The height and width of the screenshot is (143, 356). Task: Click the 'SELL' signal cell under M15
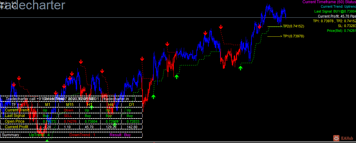coord(68,116)
